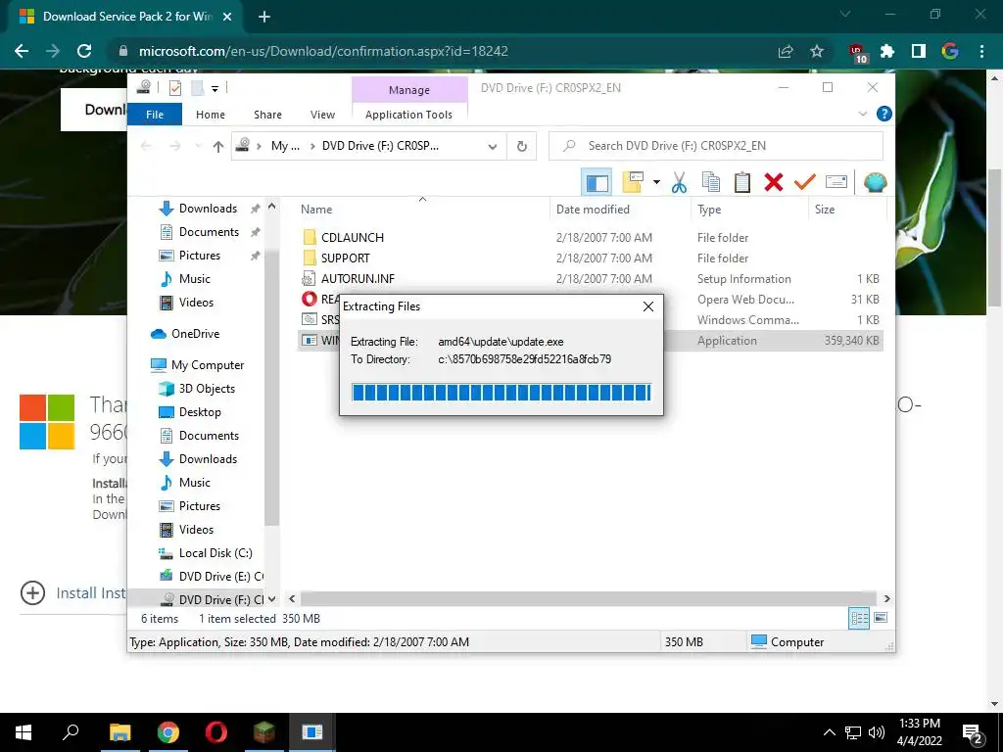Click the Google account icon in Chrome
The height and width of the screenshot is (752, 1003).
pos(950,51)
